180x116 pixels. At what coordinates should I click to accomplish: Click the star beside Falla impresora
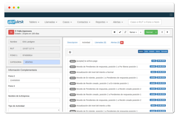16,31
